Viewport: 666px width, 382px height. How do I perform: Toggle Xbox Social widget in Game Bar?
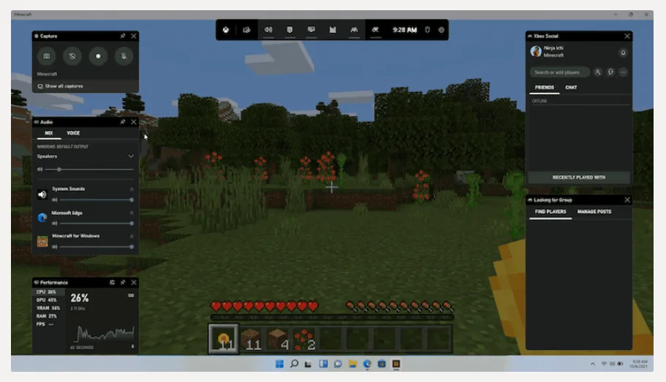[354, 30]
